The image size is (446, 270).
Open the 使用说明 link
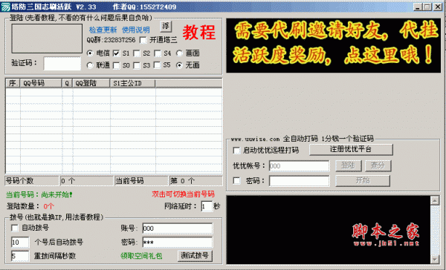(x=136, y=30)
